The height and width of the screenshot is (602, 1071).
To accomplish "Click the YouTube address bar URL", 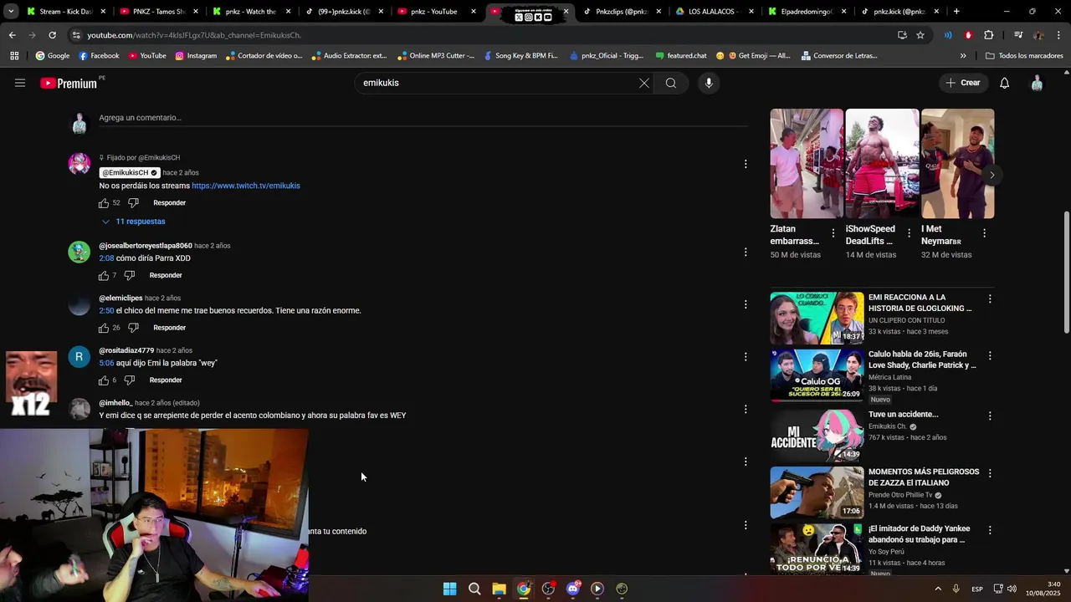I will [x=194, y=35].
